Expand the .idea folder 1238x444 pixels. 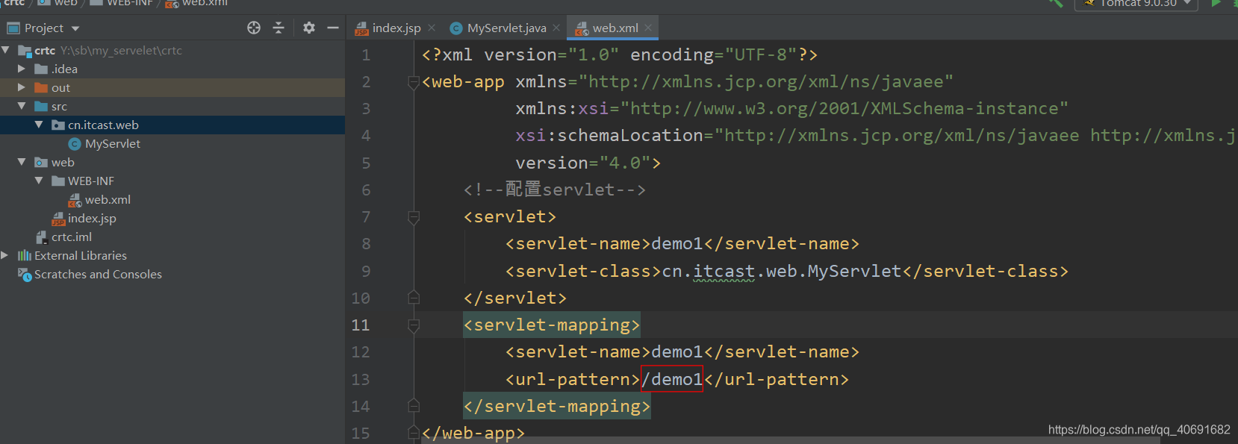pyautogui.click(x=22, y=69)
